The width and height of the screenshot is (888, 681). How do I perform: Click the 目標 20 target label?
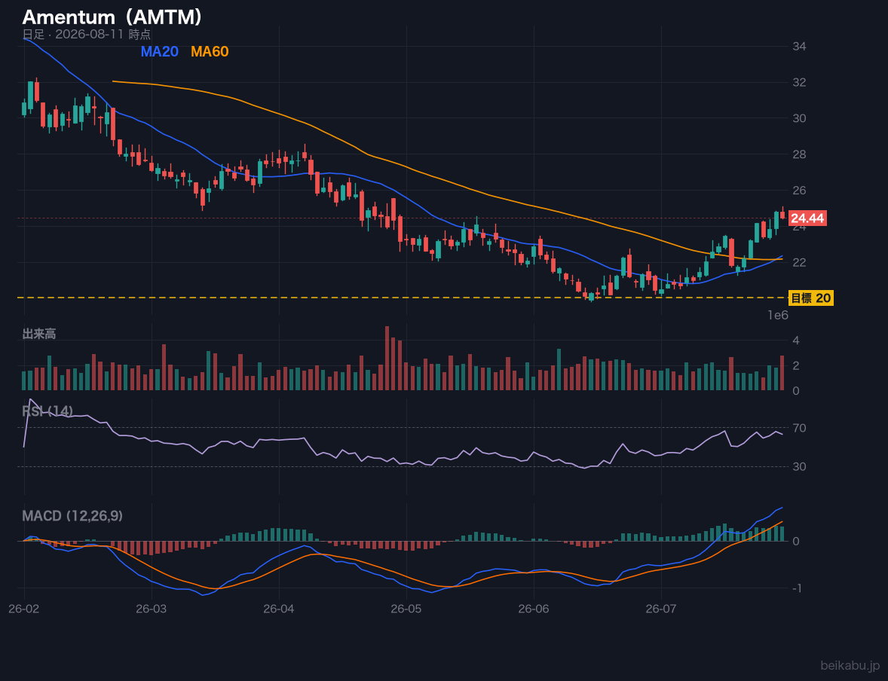coord(811,298)
